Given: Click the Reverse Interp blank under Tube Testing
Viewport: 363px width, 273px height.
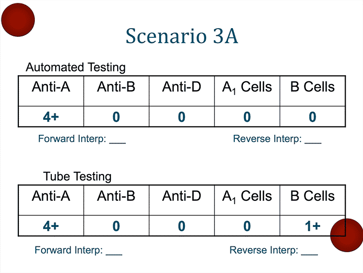Looking at the screenshot, I should coord(309,251).
